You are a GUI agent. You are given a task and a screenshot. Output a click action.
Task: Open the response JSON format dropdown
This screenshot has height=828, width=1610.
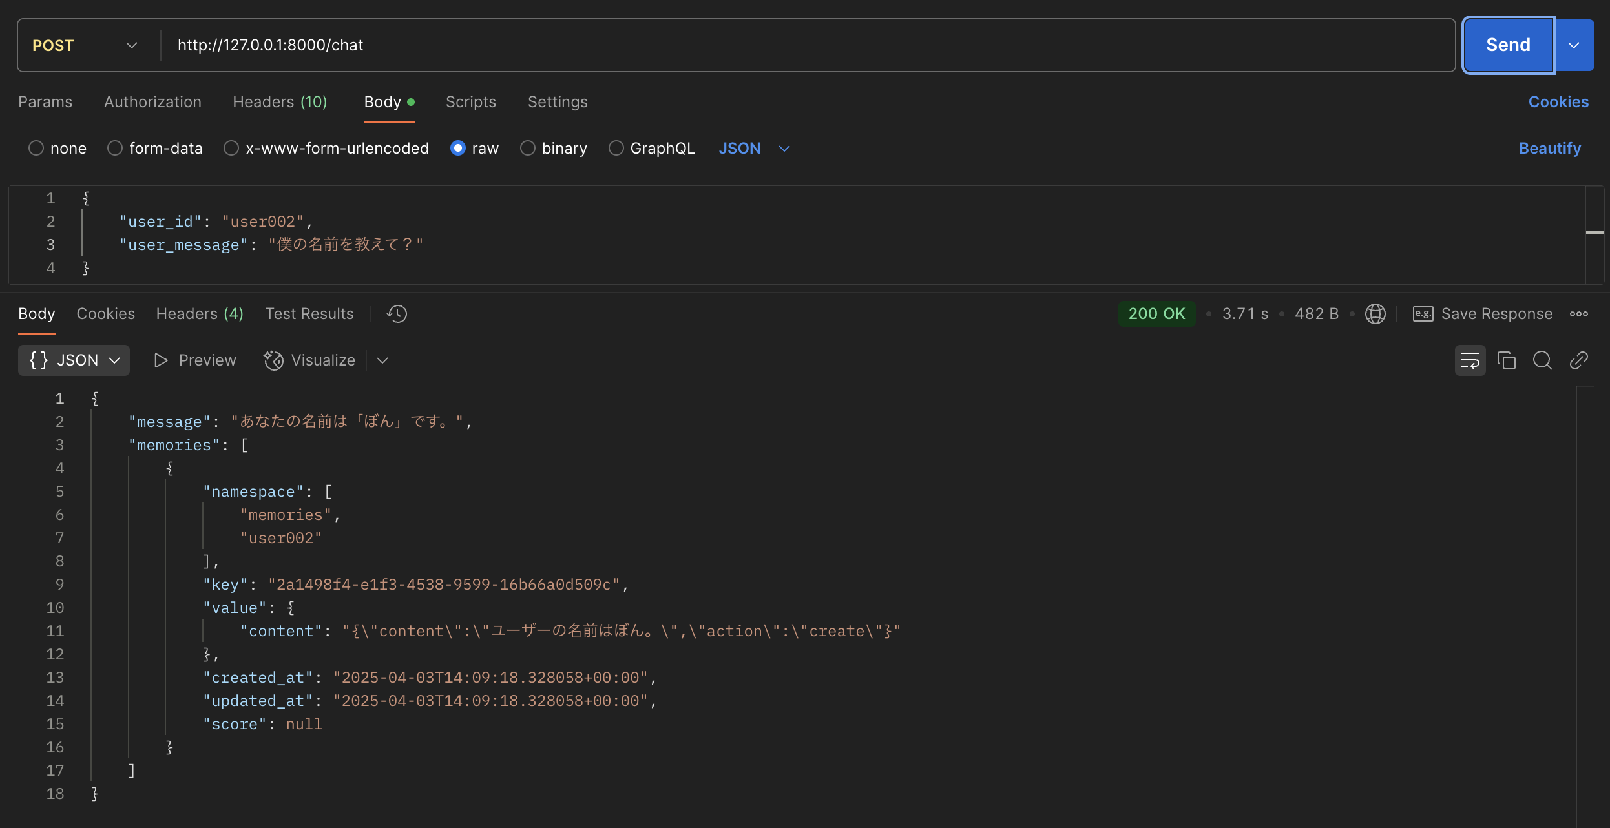pos(74,360)
